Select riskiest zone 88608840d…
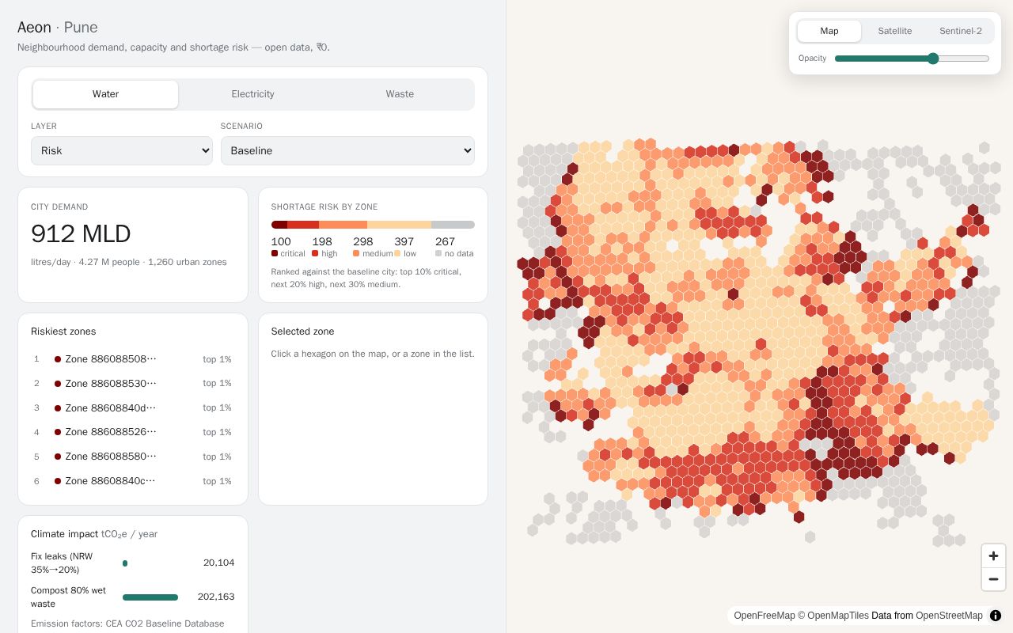The image size is (1013, 633). (133, 408)
